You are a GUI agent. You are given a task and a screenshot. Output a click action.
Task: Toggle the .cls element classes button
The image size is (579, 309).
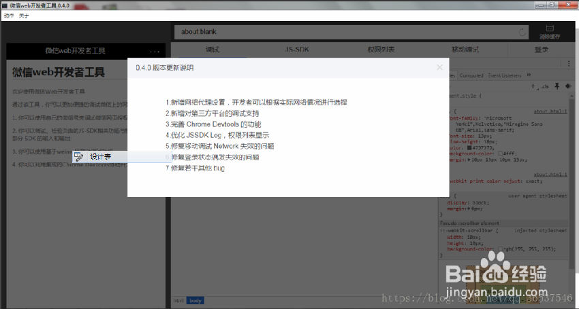pos(545,86)
